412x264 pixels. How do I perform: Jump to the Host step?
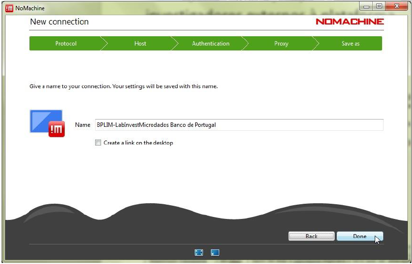(140, 44)
